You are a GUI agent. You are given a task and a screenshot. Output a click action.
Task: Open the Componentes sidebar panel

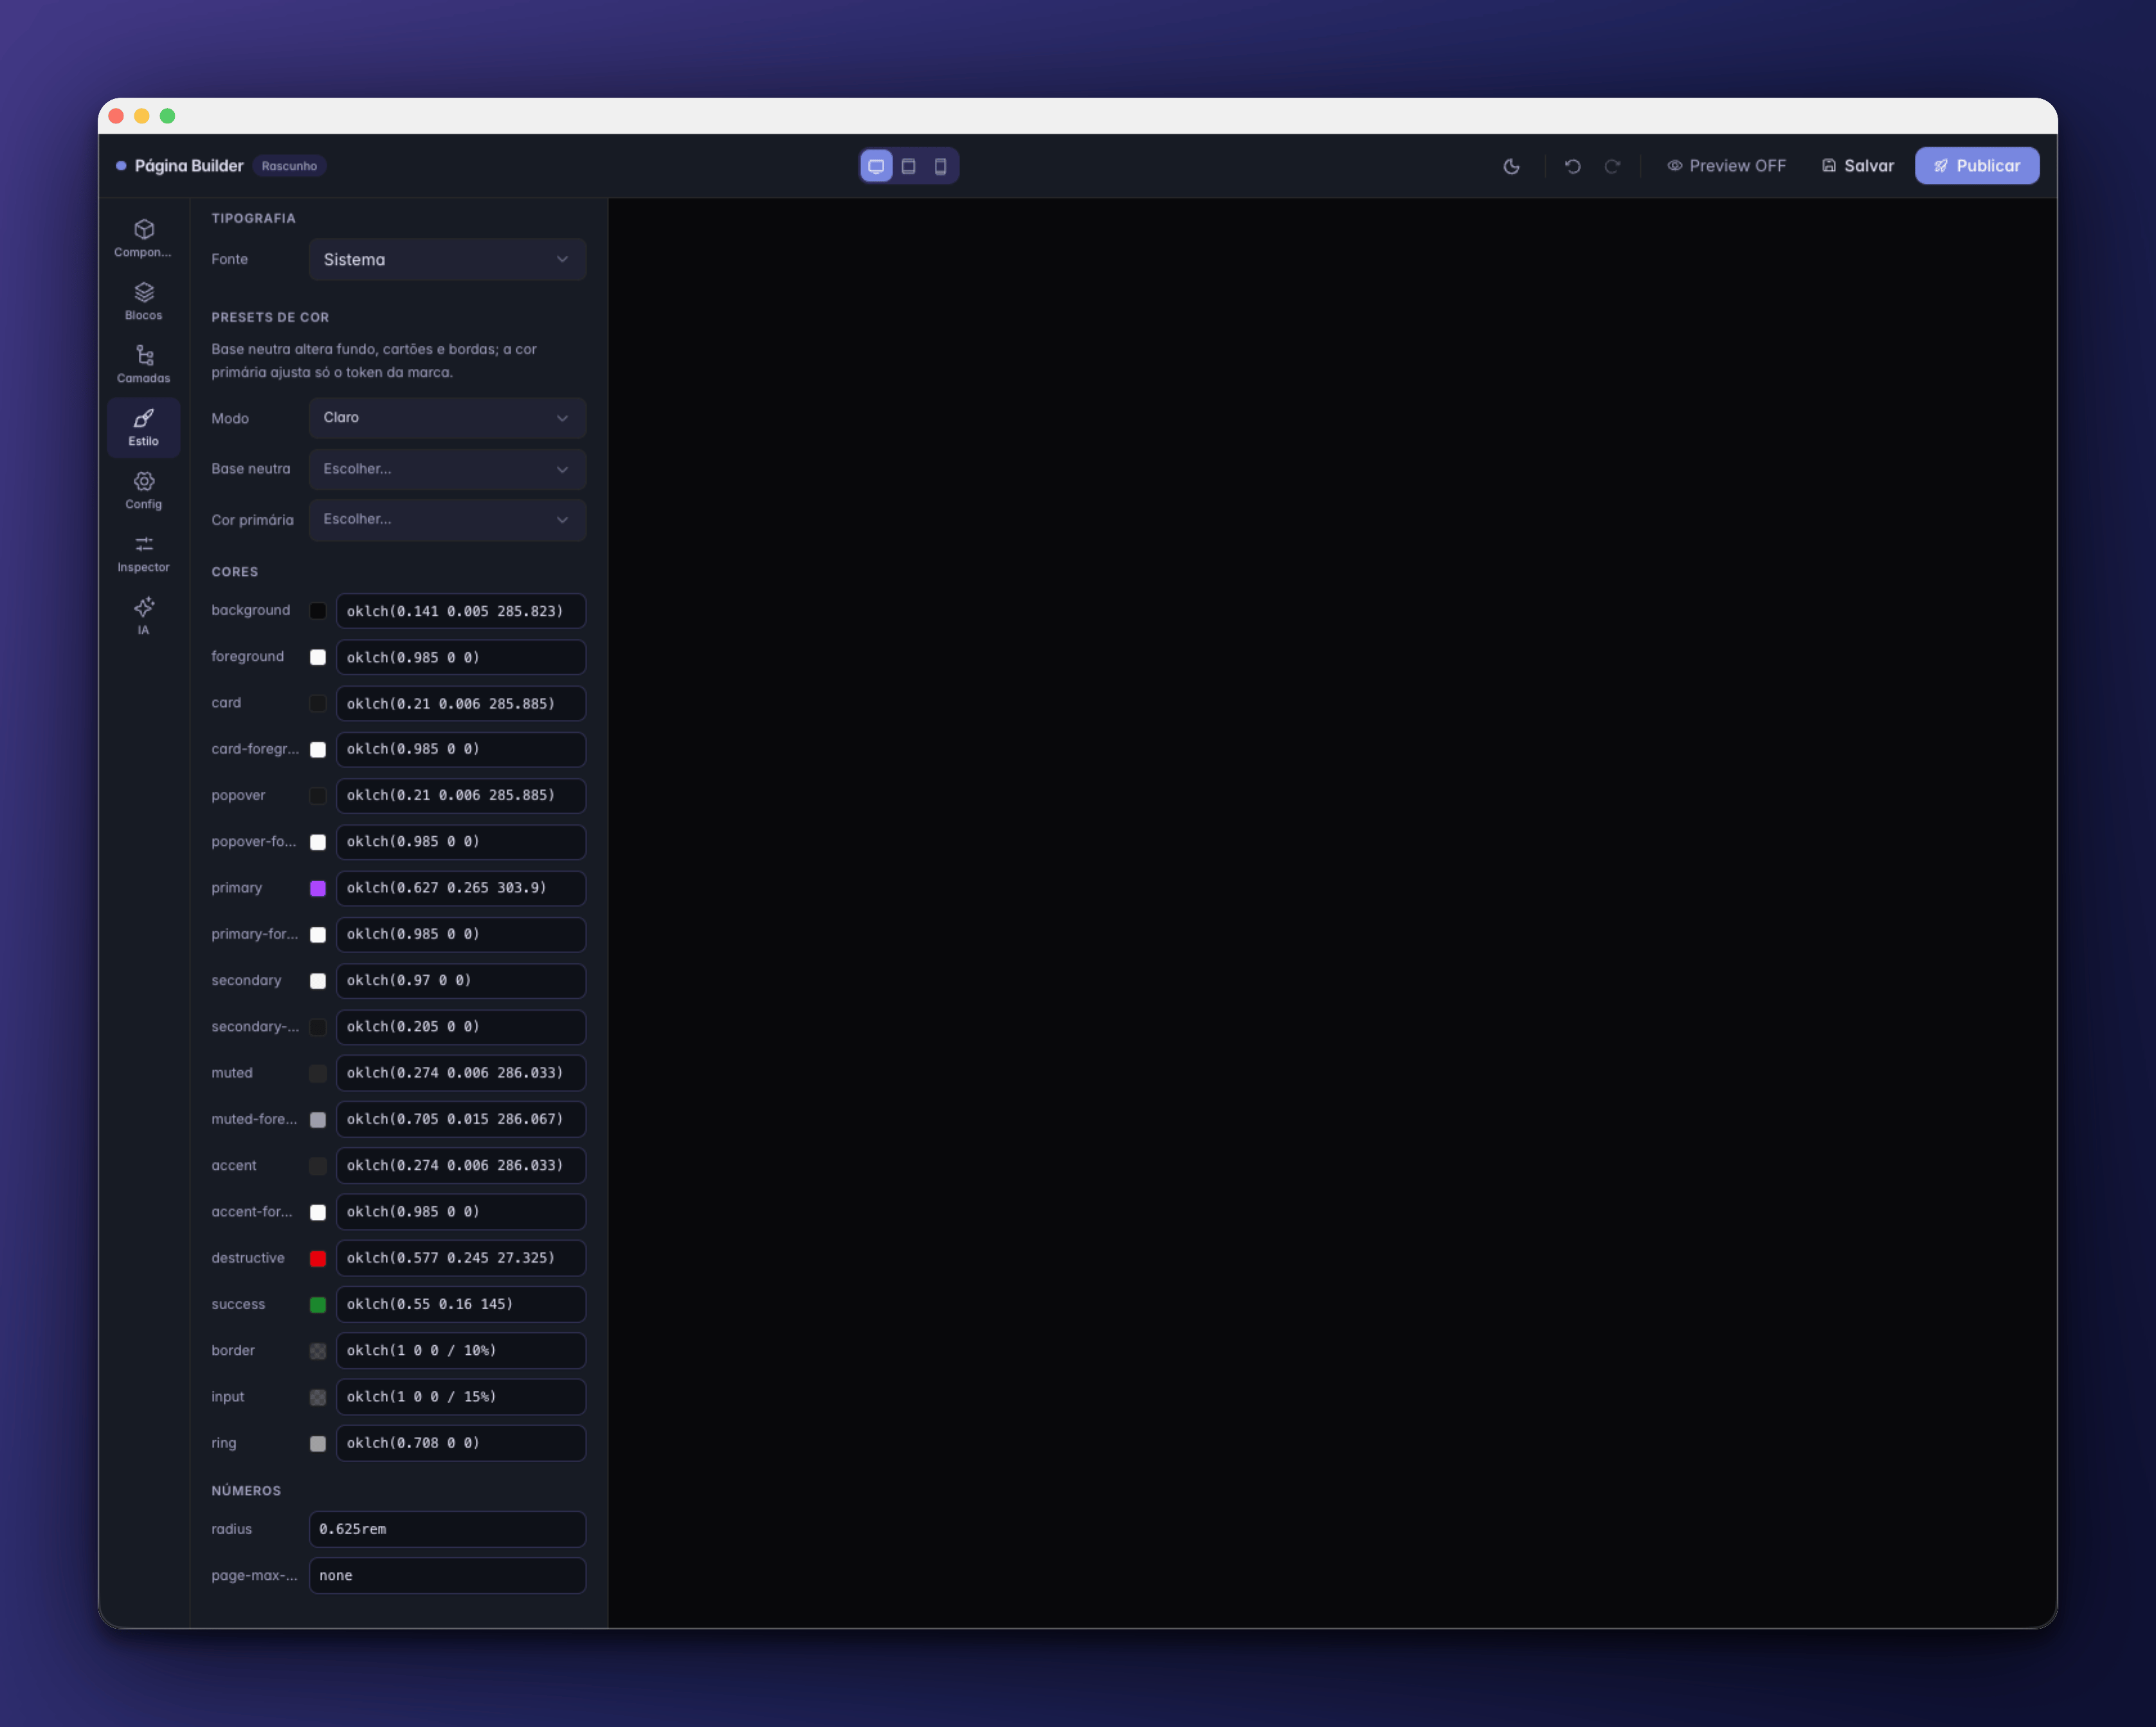143,239
